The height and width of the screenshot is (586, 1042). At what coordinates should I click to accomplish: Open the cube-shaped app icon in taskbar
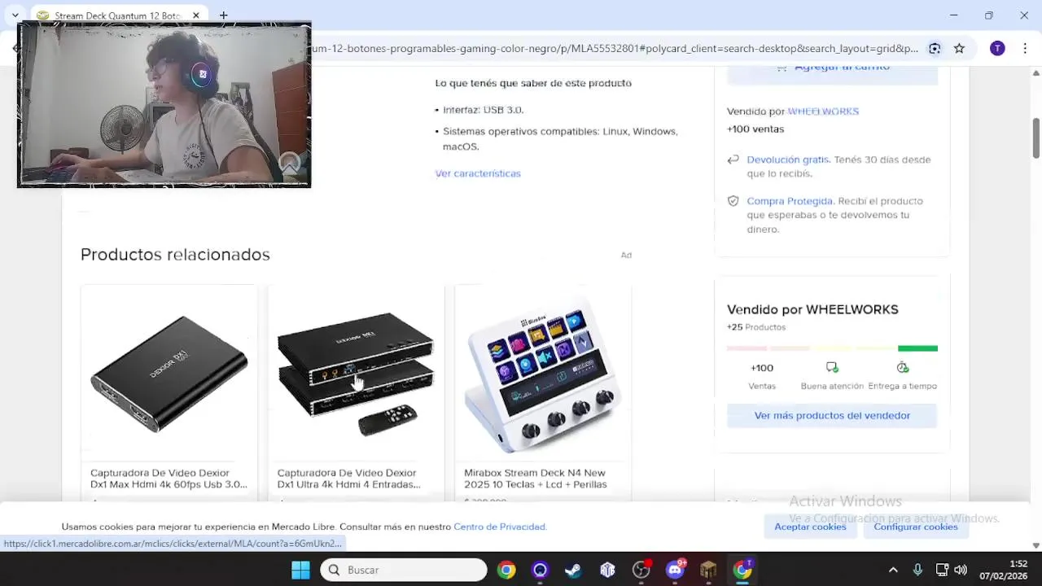[607, 570]
